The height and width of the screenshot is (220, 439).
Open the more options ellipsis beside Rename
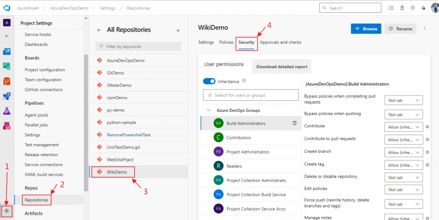click(425, 29)
